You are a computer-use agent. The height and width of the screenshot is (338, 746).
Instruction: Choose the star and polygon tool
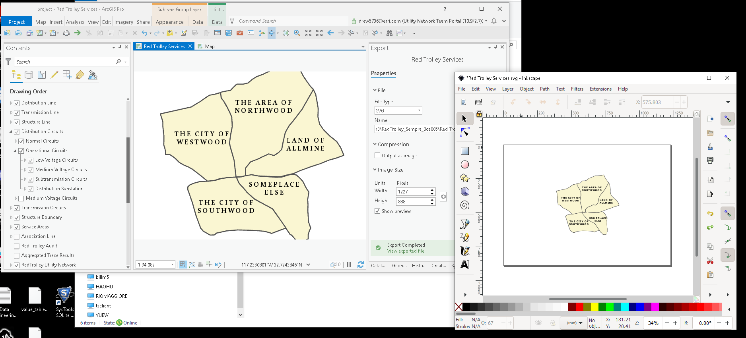tap(464, 178)
